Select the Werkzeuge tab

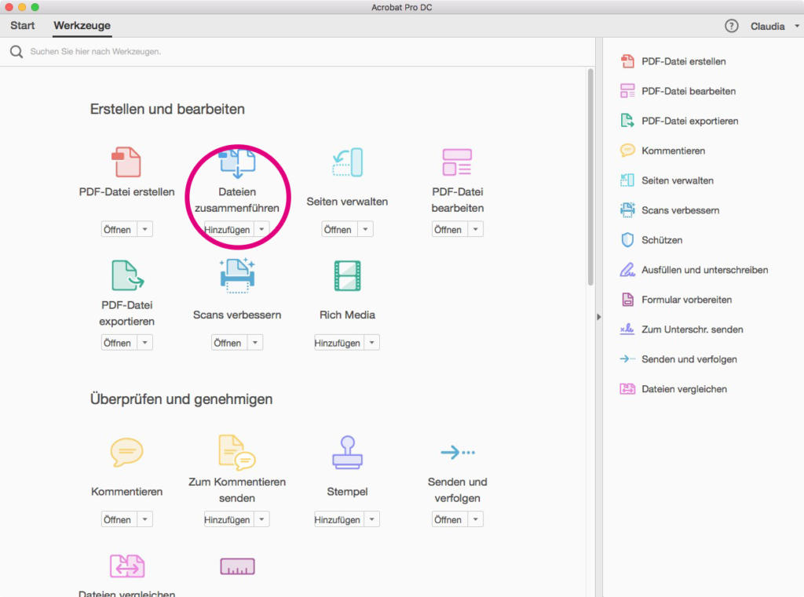pyautogui.click(x=81, y=25)
